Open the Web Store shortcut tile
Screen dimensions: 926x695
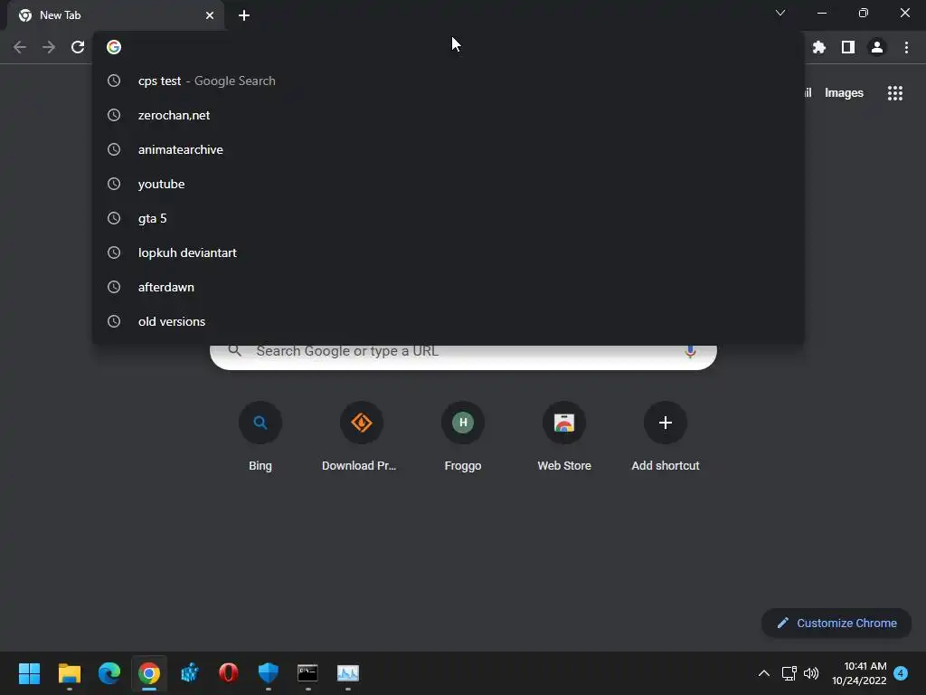(x=564, y=436)
